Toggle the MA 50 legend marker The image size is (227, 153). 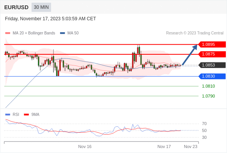62,33
